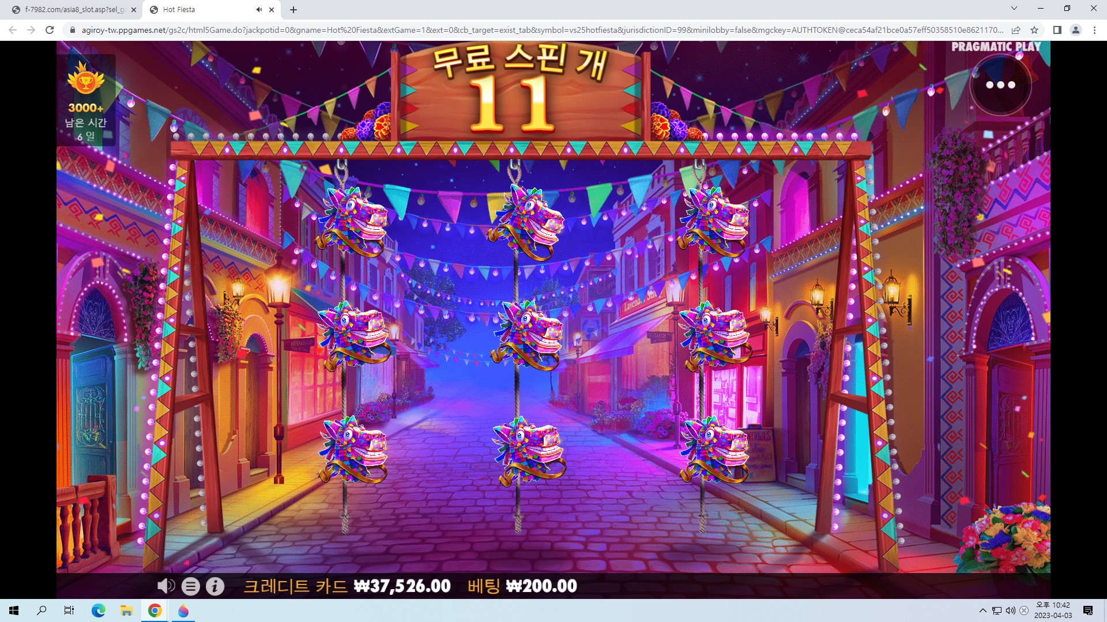The image size is (1107, 622).
Task: Go back to the previous page
Action: coord(13,30)
